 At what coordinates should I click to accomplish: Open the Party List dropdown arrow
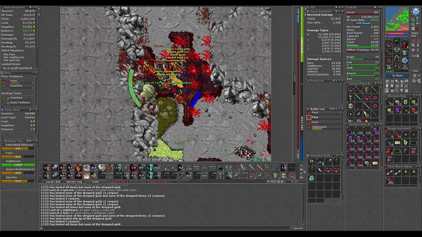(x=337, y=81)
